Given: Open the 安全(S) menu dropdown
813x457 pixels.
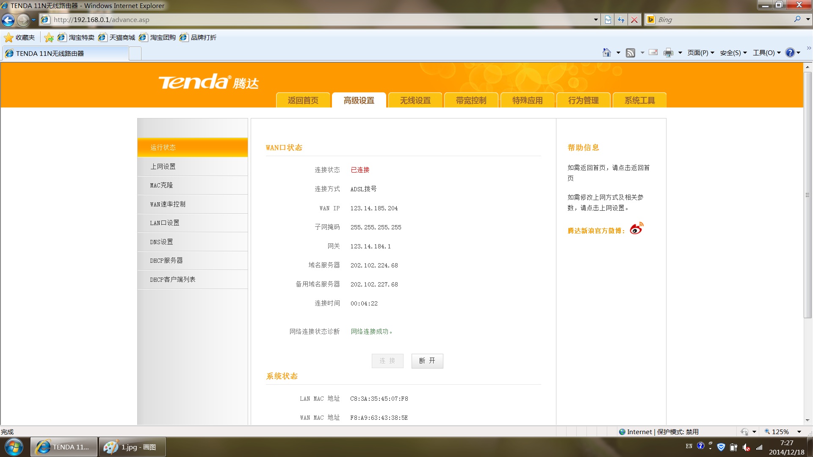Looking at the screenshot, I should [x=733, y=52].
